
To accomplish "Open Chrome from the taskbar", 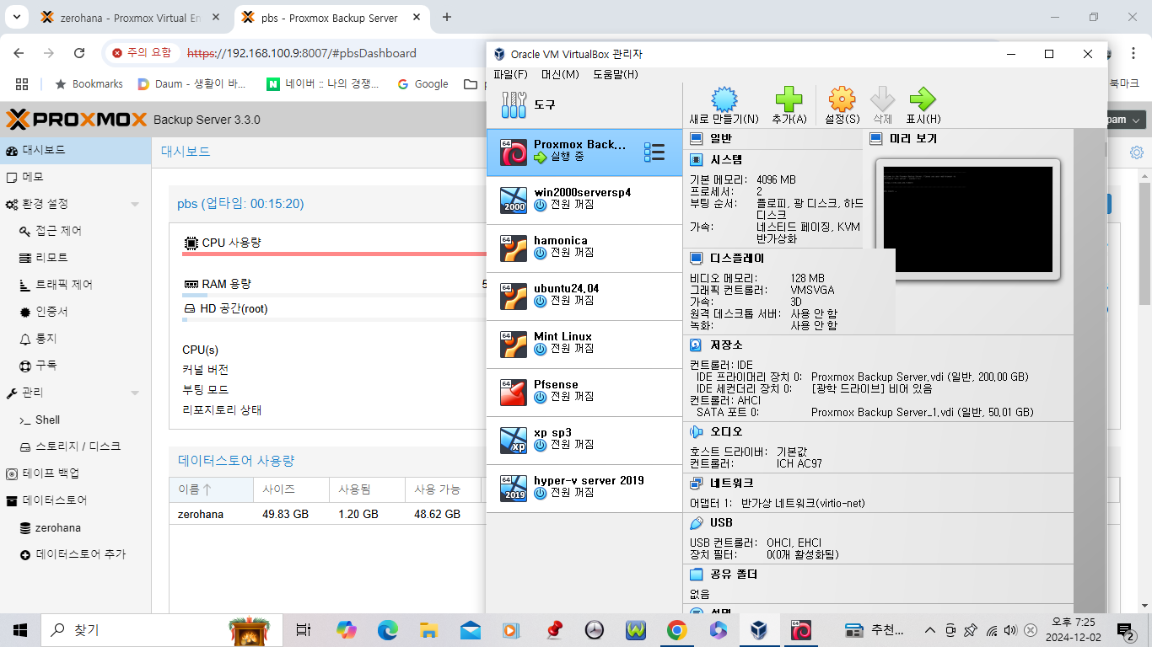I will (x=676, y=629).
